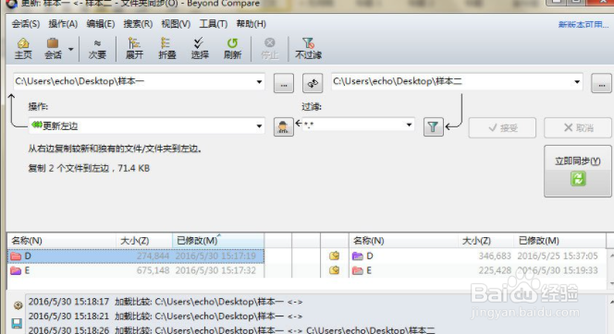Click the 取消 cancel button
Image resolution: width=614 pixels, height=334 pixels.
(578, 127)
